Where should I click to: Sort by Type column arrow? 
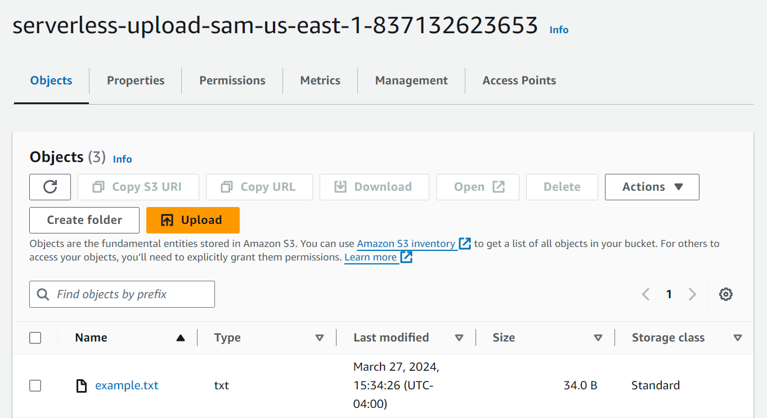320,338
